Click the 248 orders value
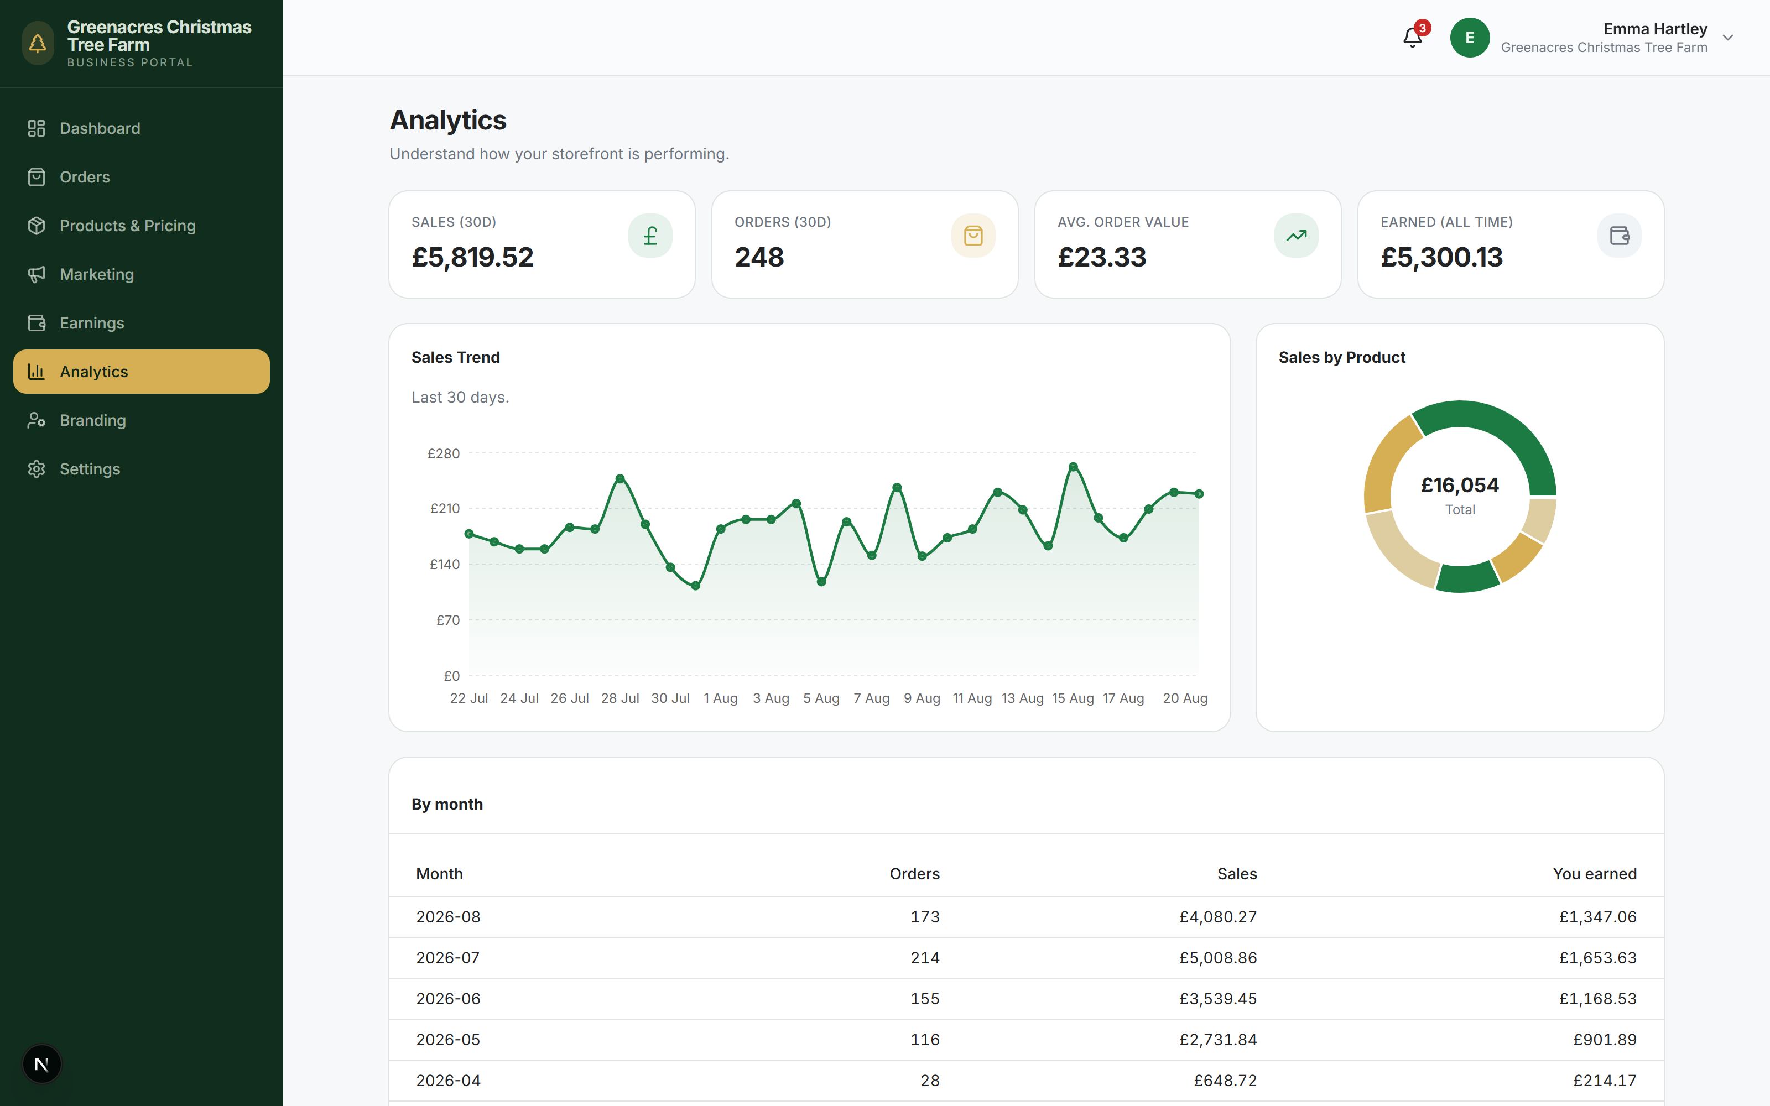 point(759,258)
